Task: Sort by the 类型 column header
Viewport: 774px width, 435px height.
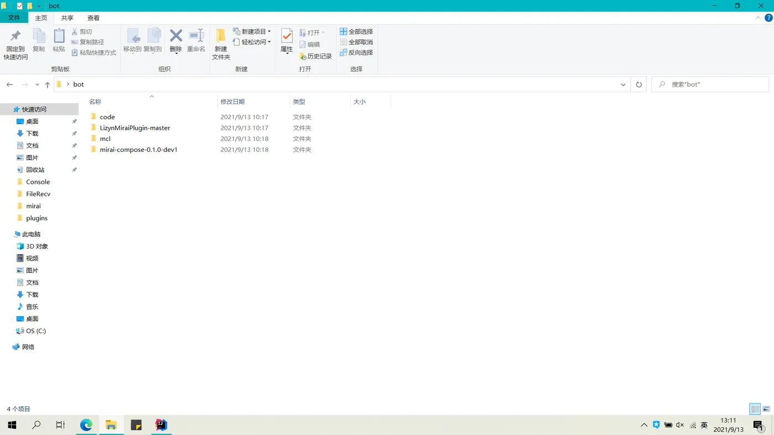Action: tap(299, 102)
